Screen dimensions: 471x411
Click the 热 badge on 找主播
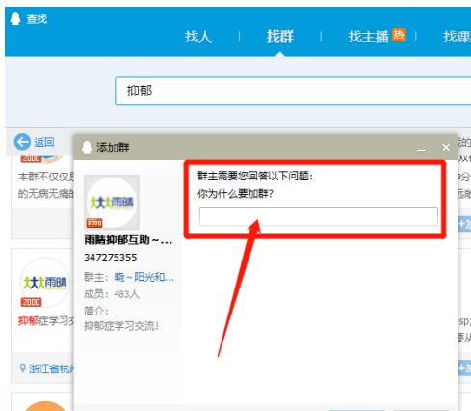click(399, 35)
